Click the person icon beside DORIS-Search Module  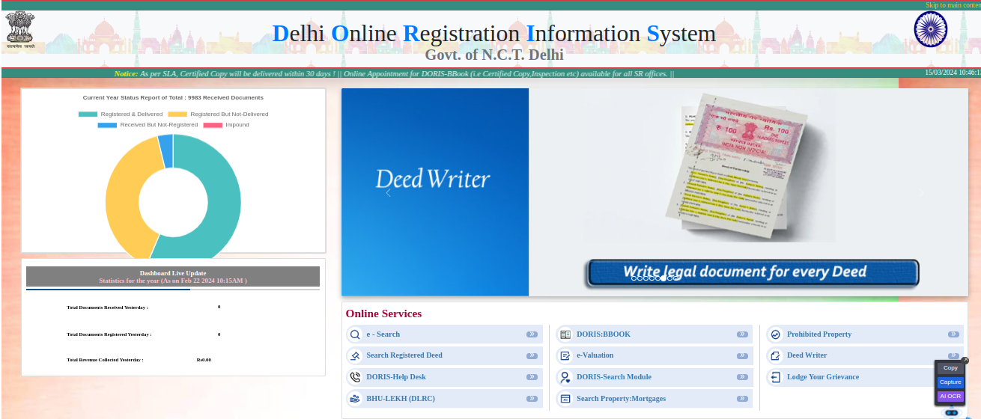point(565,377)
